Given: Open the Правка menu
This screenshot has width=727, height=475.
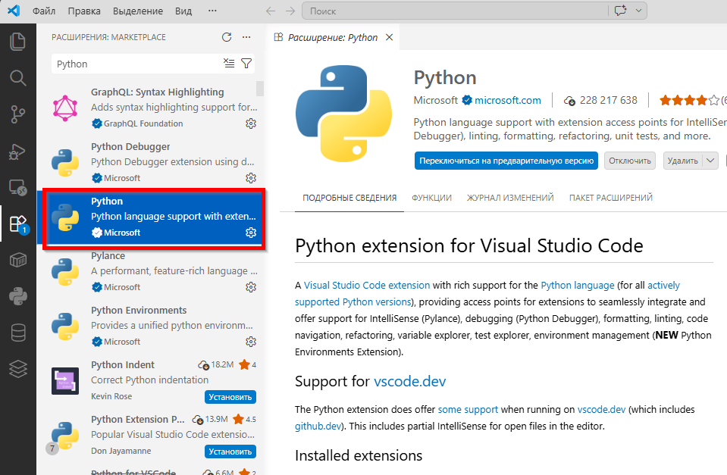Looking at the screenshot, I should [84, 11].
